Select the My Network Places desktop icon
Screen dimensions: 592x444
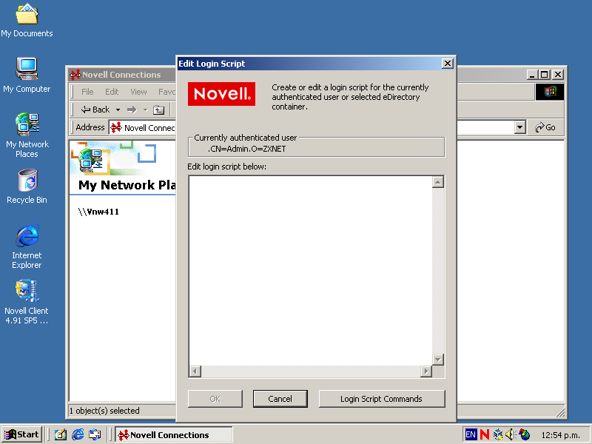coord(27,135)
